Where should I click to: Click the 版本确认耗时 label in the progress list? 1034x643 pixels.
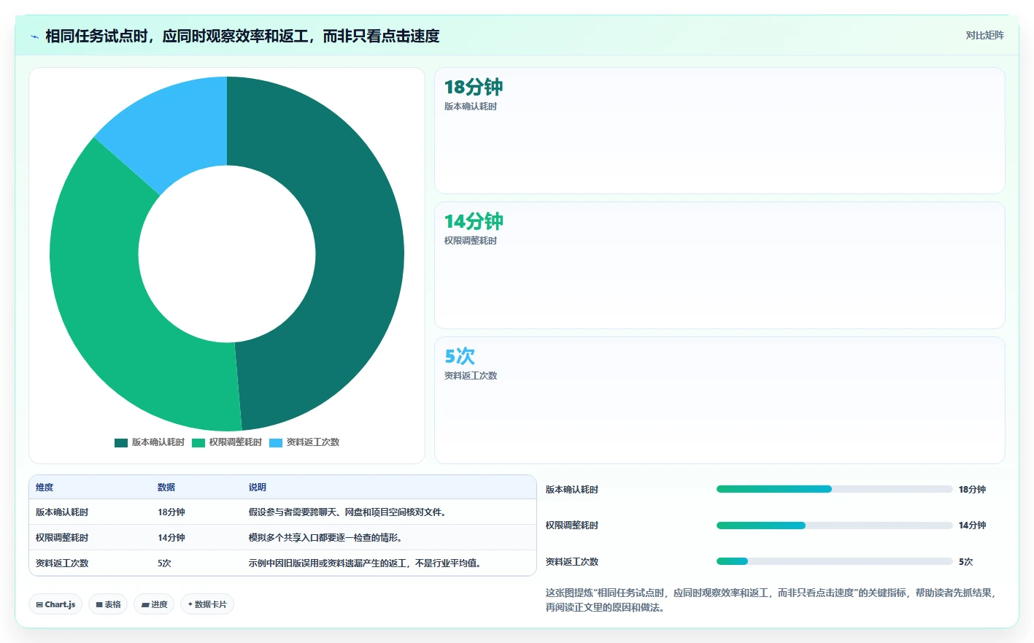[572, 490]
